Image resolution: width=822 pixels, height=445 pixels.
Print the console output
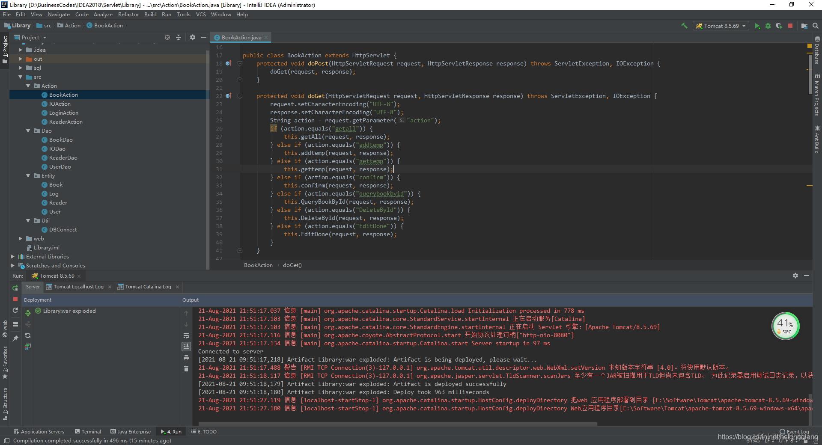tap(186, 357)
